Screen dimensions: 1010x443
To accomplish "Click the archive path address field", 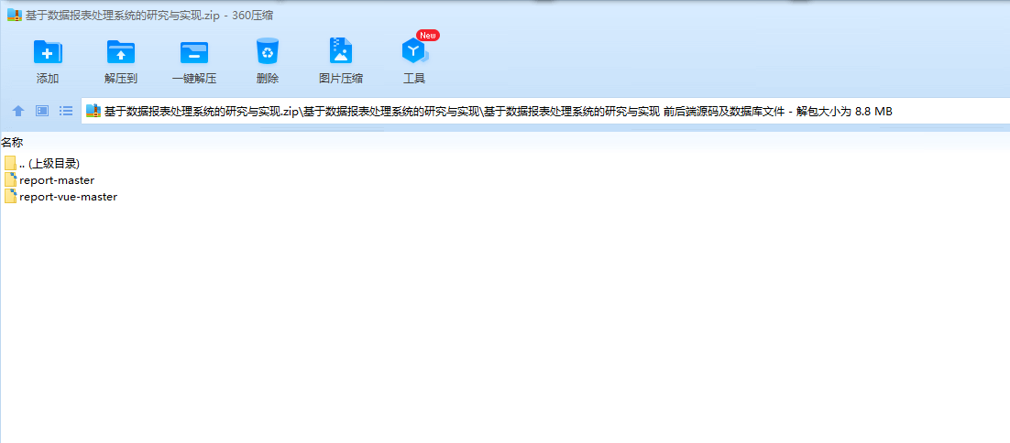I will point(545,111).
